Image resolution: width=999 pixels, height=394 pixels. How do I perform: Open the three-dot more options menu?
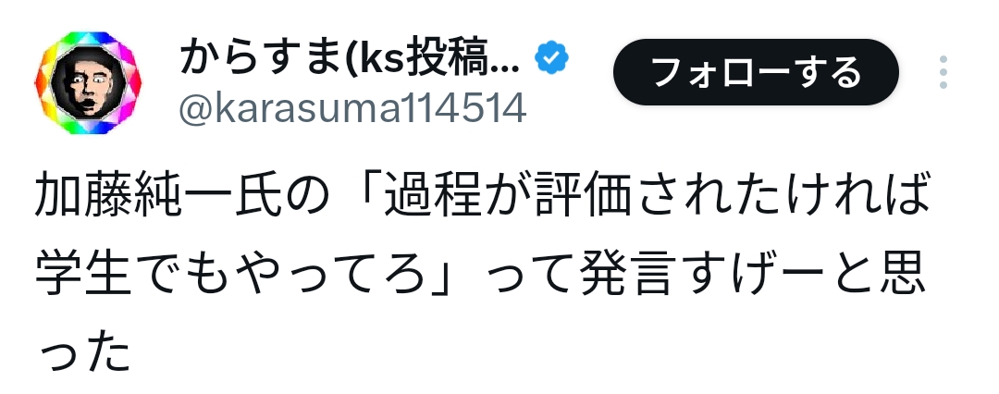(x=943, y=71)
